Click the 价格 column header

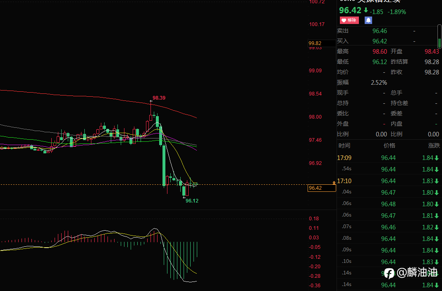pos(389,145)
